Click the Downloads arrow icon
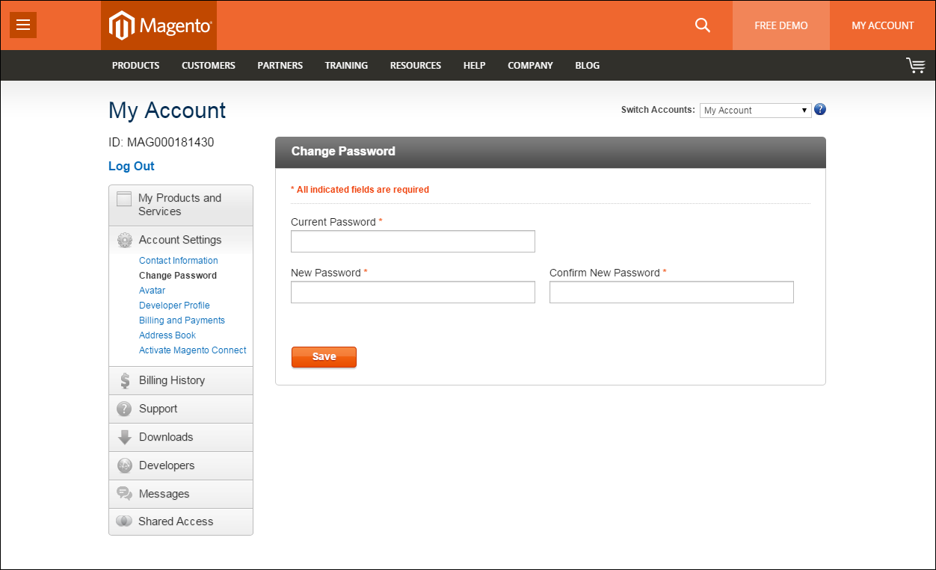936x570 pixels. pyautogui.click(x=125, y=438)
